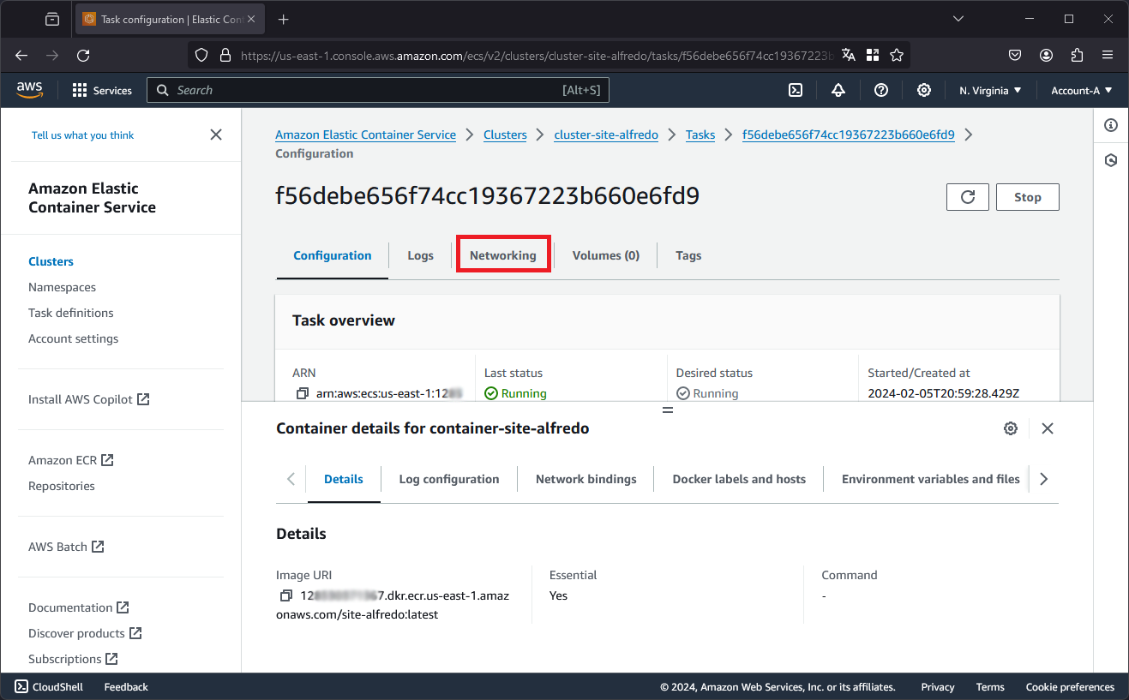Bookmark this page with the star icon
Screen dimensions: 1129x700
point(897,55)
